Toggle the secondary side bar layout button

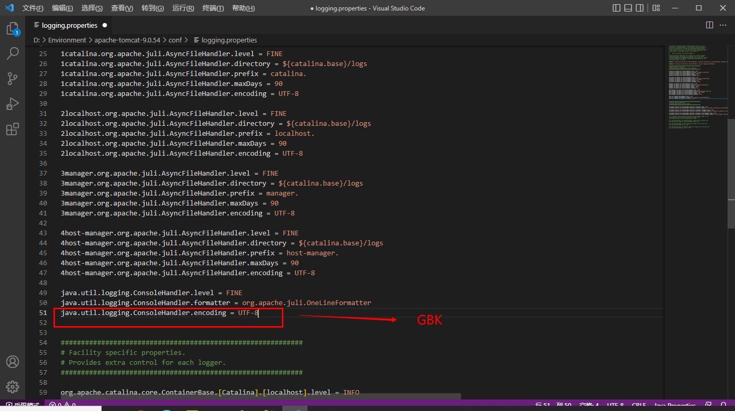click(x=640, y=8)
